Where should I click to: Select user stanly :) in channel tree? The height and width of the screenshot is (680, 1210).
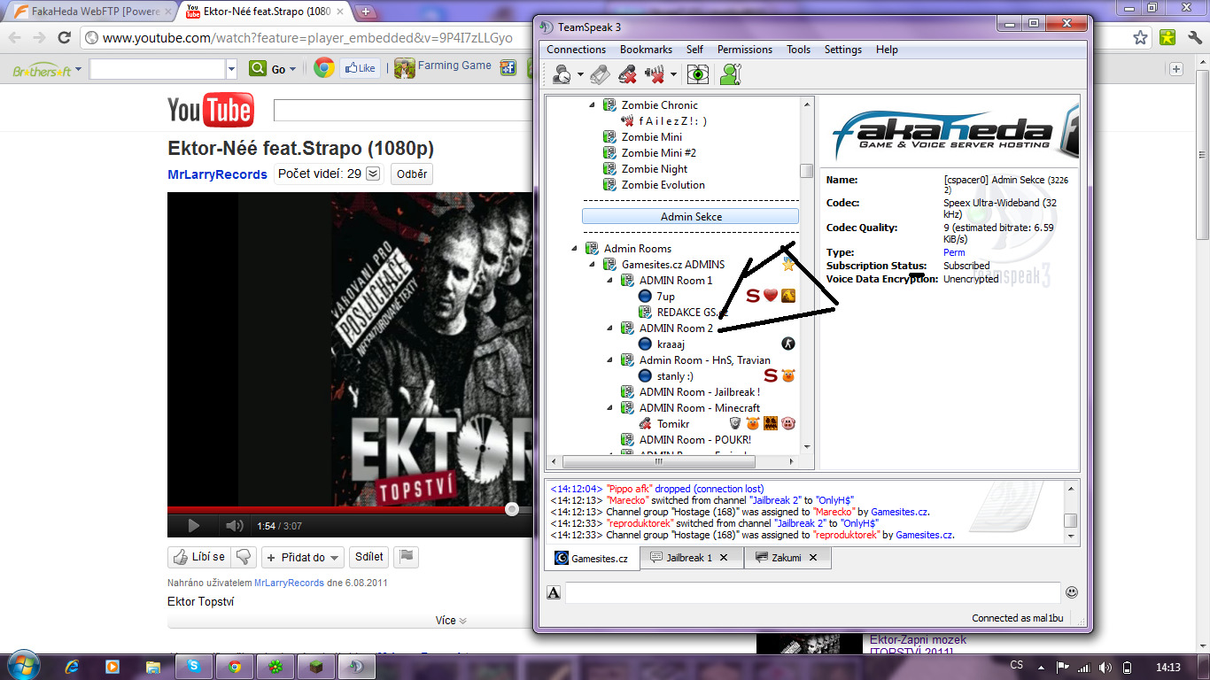pyautogui.click(x=675, y=376)
